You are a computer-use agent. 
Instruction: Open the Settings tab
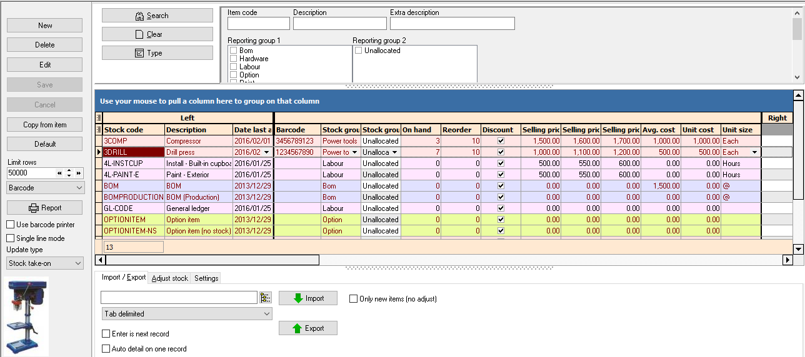click(x=206, y=278)
